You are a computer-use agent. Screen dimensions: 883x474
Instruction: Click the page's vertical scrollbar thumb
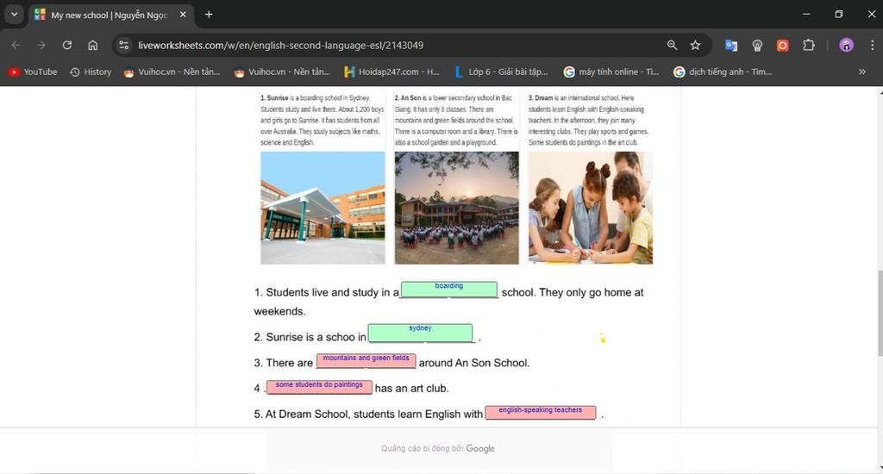tap(879, 310)
